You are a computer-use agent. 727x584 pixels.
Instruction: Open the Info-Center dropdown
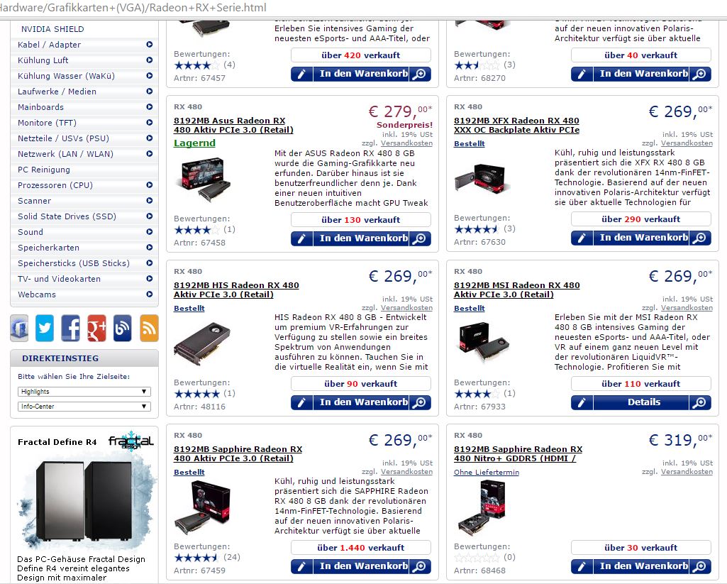click(x=84, y=407)
